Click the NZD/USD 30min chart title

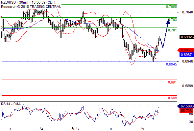pyautogui.click(x=28, y=2)
